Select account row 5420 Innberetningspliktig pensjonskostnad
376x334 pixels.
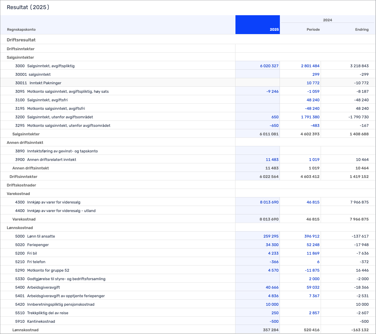(61, 304)
